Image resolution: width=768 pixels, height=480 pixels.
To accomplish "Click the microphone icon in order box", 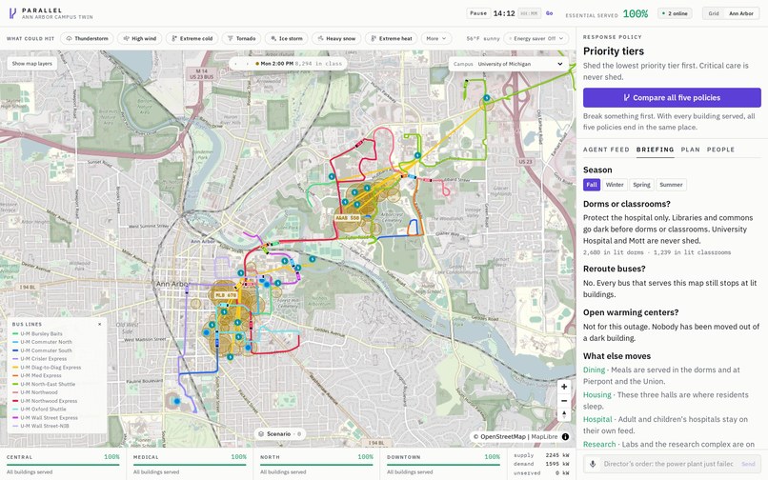I will point(593,464).
